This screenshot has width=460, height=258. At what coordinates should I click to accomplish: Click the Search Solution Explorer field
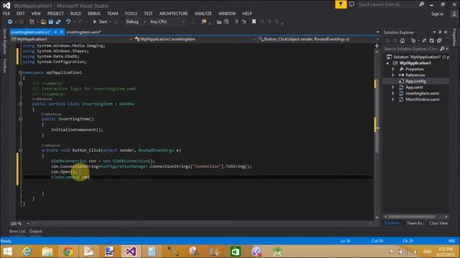(x=411, y=49)
